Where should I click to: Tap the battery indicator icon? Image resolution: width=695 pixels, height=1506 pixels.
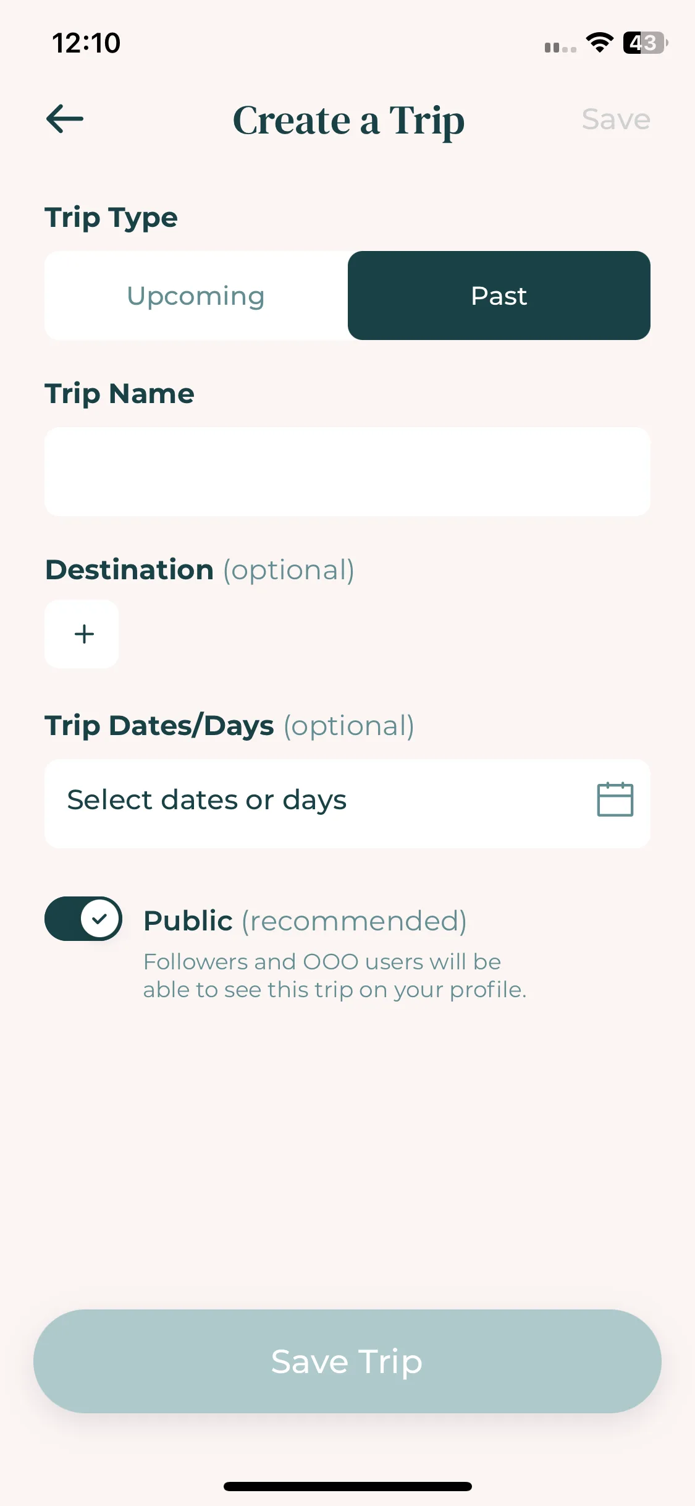[646, 43]
